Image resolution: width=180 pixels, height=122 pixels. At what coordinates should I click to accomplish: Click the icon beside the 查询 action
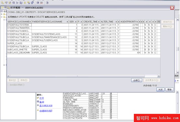click(x=38, y=102)
